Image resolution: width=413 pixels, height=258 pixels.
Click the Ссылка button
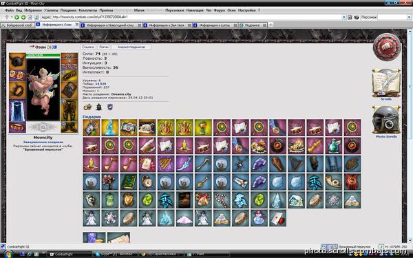pos(88,47)
